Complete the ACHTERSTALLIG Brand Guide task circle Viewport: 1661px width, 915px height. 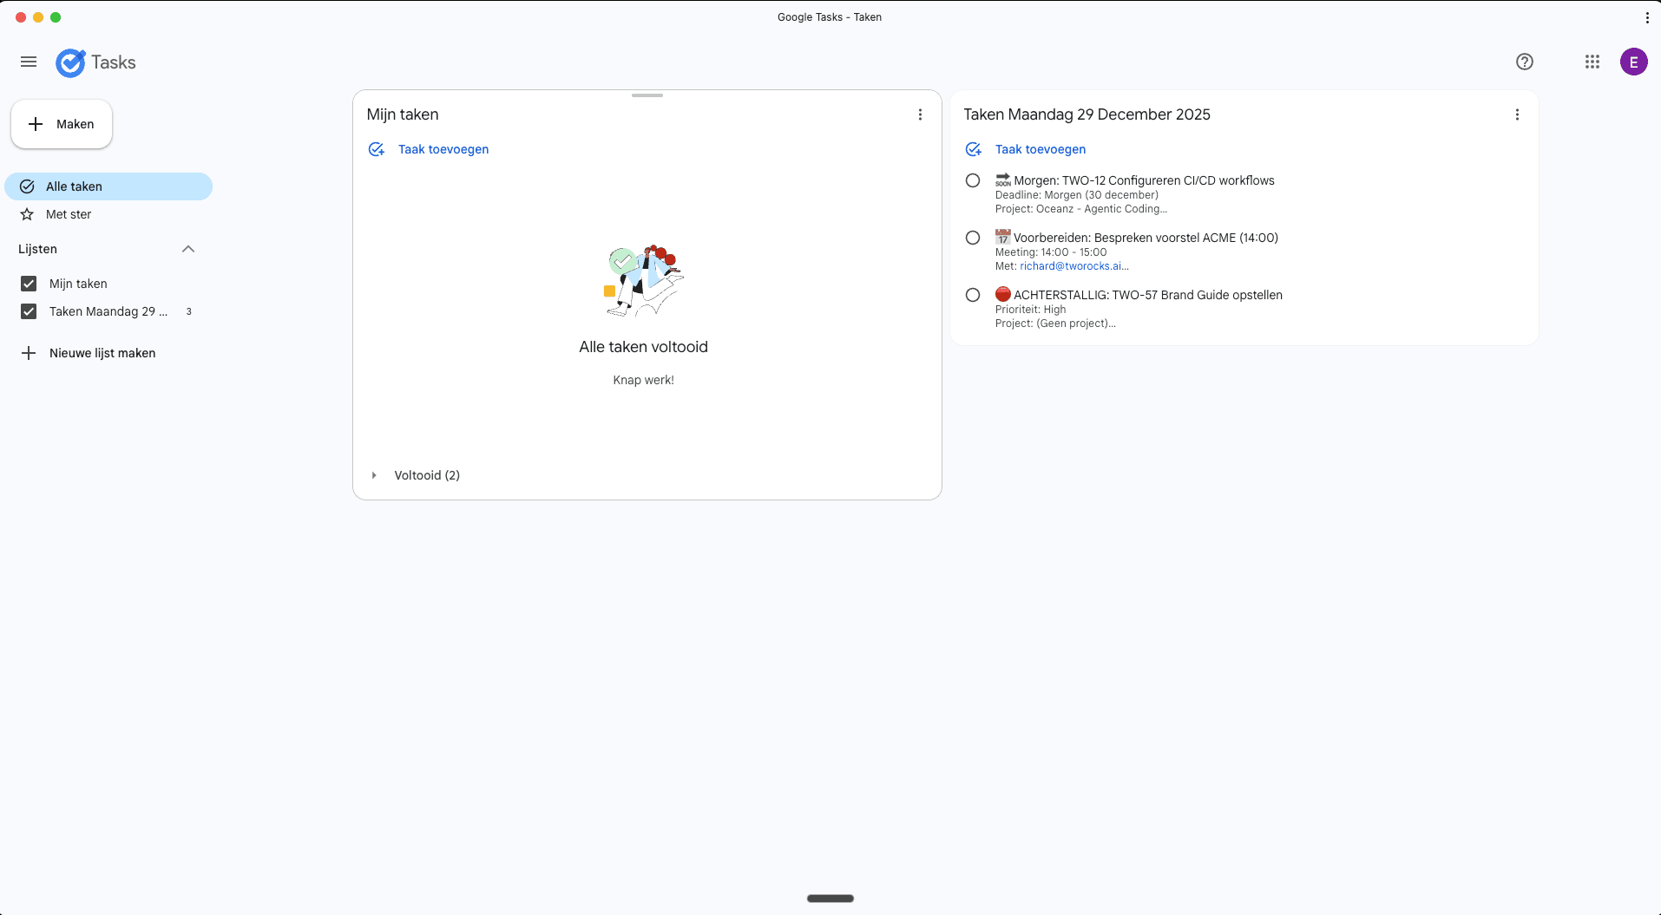click(972, 294)
